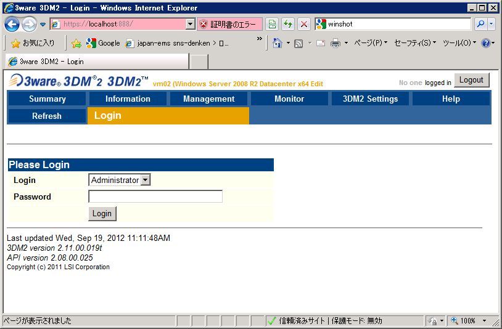
Task: Click the Refresh navigation button
Action: [x=47, y=116]
